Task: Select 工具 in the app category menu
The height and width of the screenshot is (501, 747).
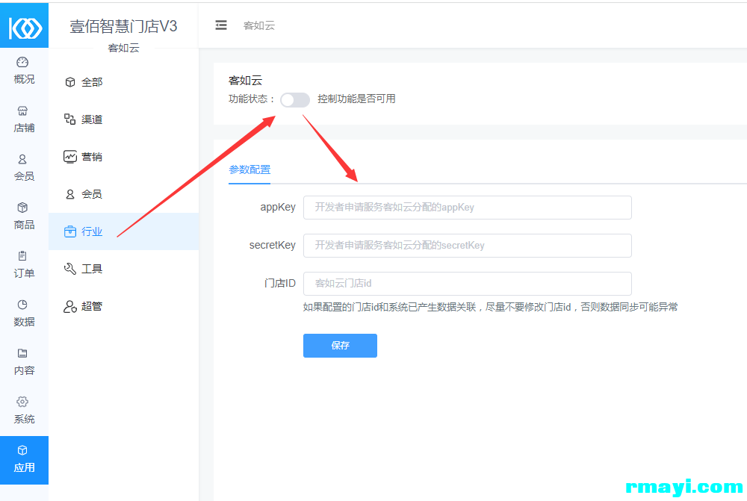Action: point(123,269)
